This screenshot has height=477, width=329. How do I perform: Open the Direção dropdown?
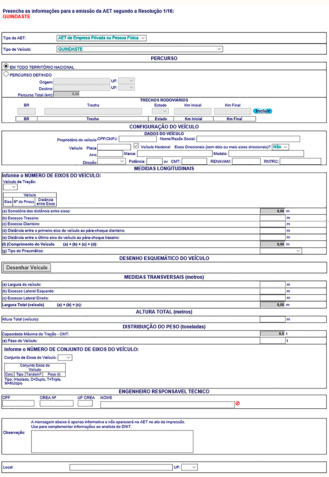111,161
